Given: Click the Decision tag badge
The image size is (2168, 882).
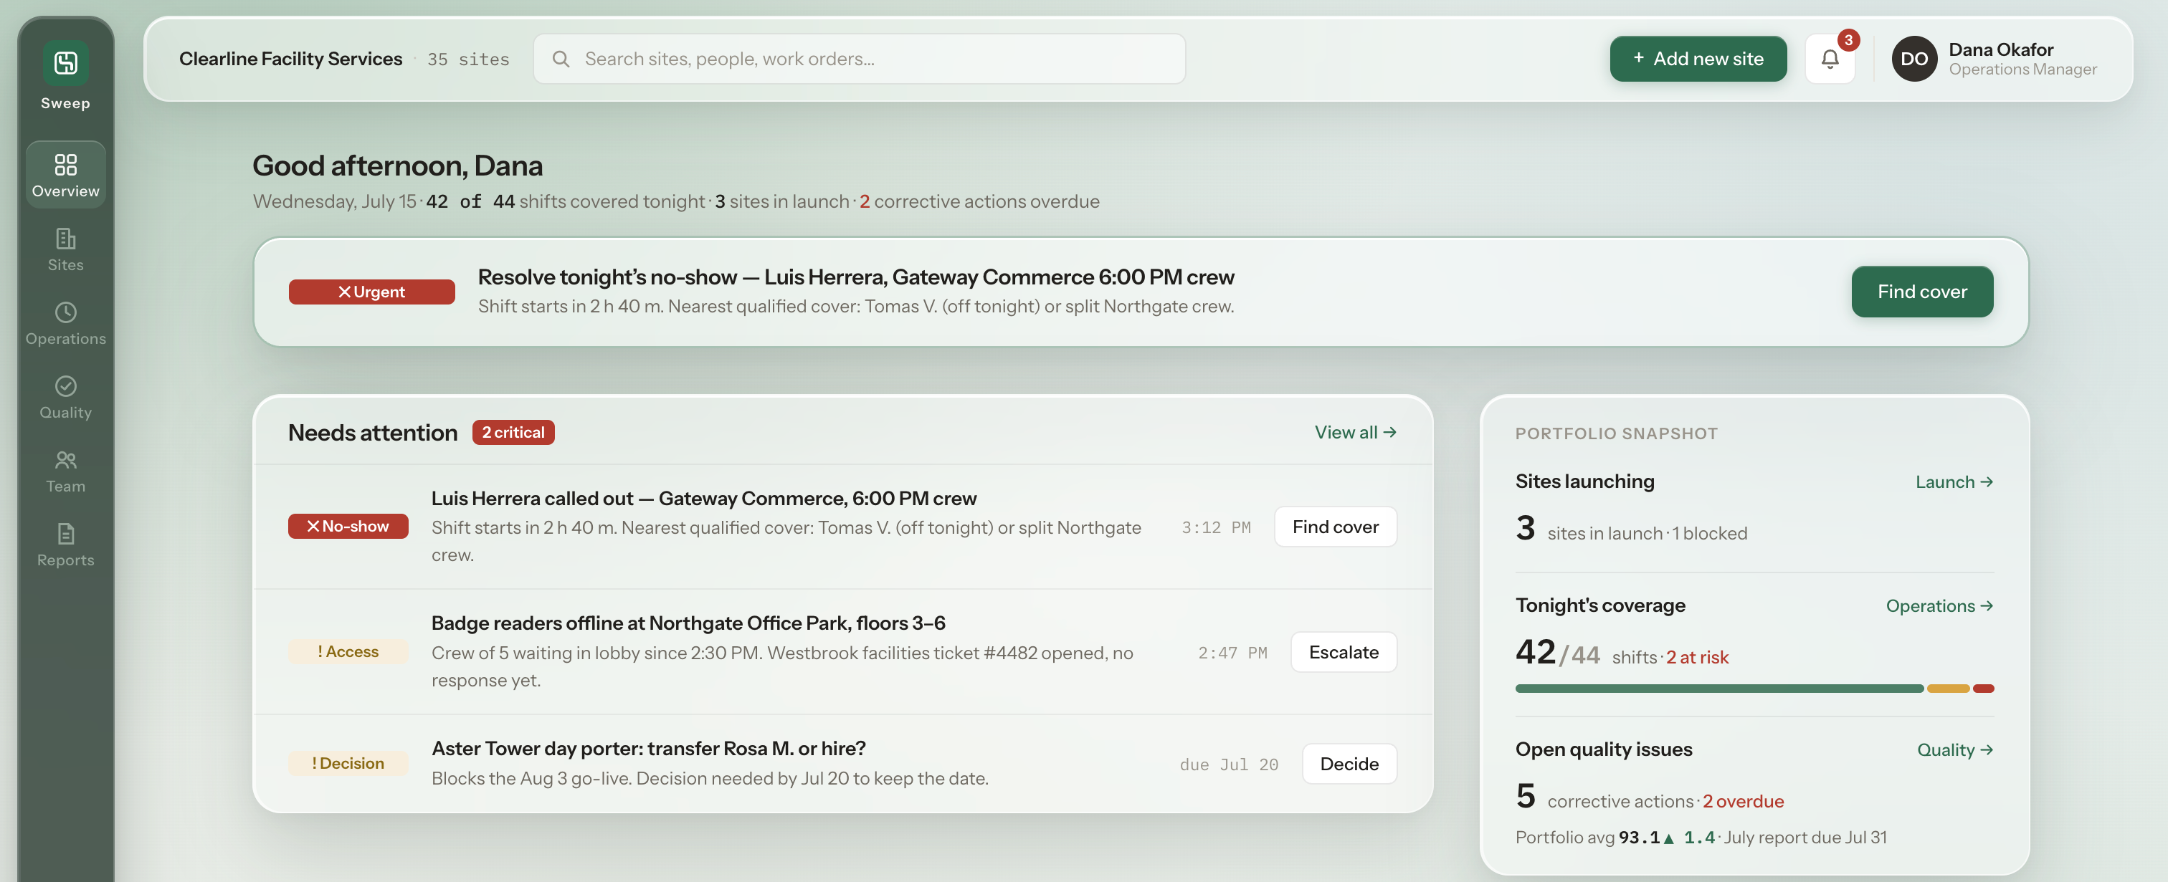Looking at the screenshot, I should [348, 764].
